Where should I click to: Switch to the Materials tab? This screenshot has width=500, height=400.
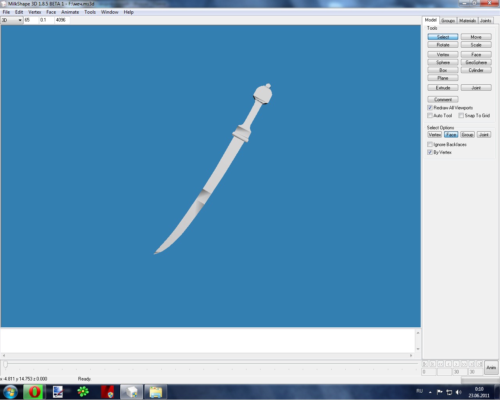tap(467, 21)
